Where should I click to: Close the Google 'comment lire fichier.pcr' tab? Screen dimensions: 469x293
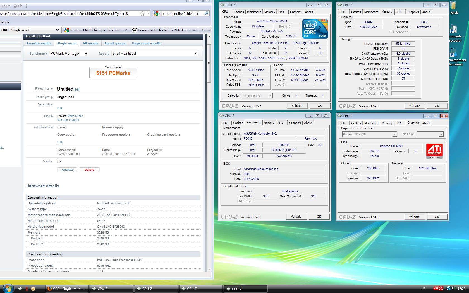[126, 30]
